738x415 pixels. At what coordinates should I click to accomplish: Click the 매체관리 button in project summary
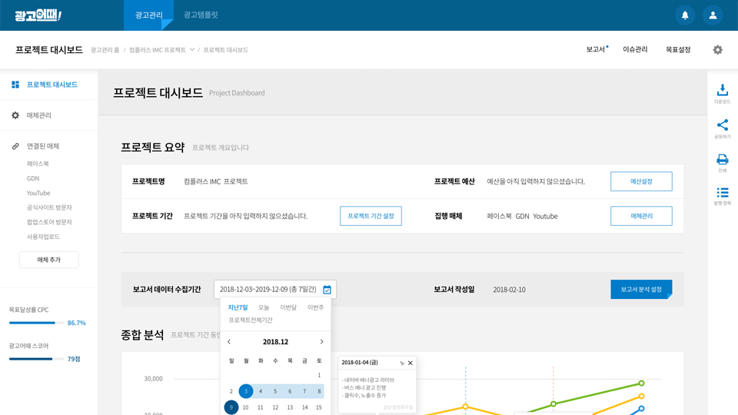coord(641,216)
